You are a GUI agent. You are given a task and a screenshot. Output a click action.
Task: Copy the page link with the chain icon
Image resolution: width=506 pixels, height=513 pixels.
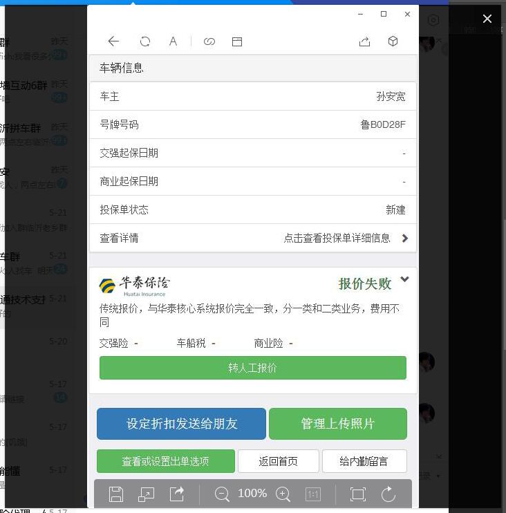tap(209, 41)
